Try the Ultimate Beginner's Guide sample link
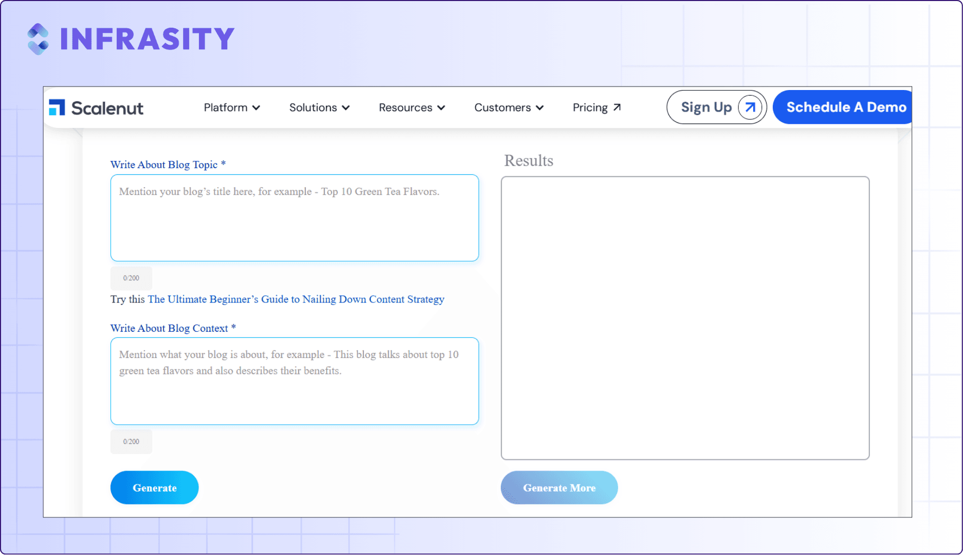 pos(296,299)
